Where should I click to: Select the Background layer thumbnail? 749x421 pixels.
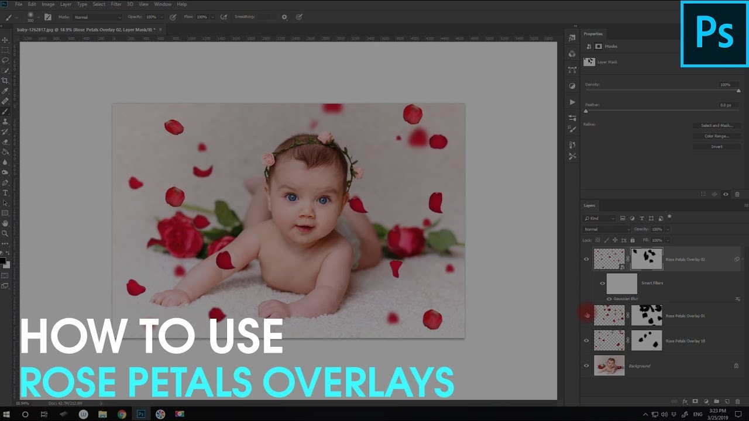[609, 365]
